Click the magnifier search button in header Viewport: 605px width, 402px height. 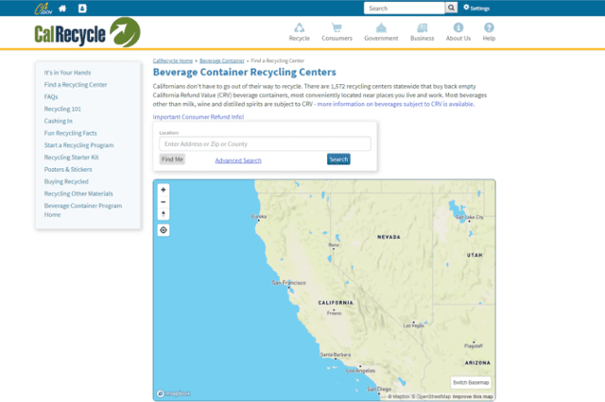451,8
